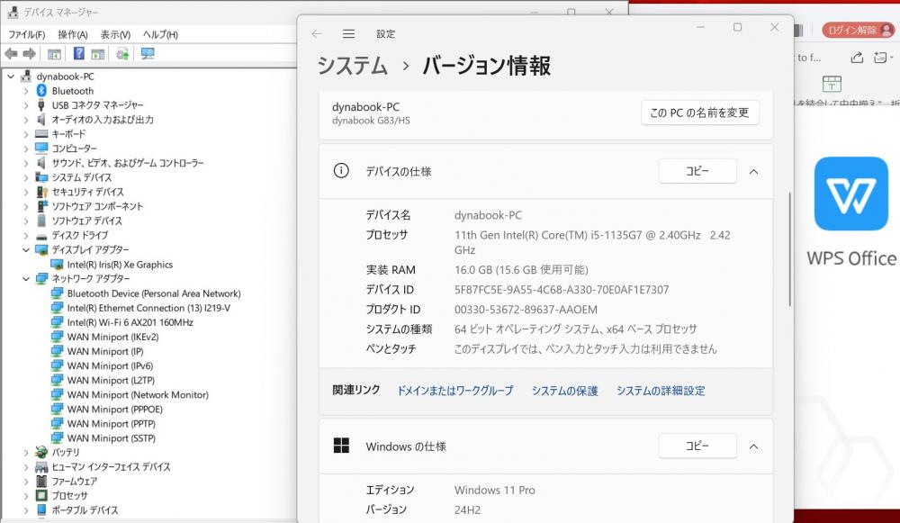Collapse the デバイスの仕様 section chevron
The width and height of the screenshot is (900, 523).
point(753,172)
